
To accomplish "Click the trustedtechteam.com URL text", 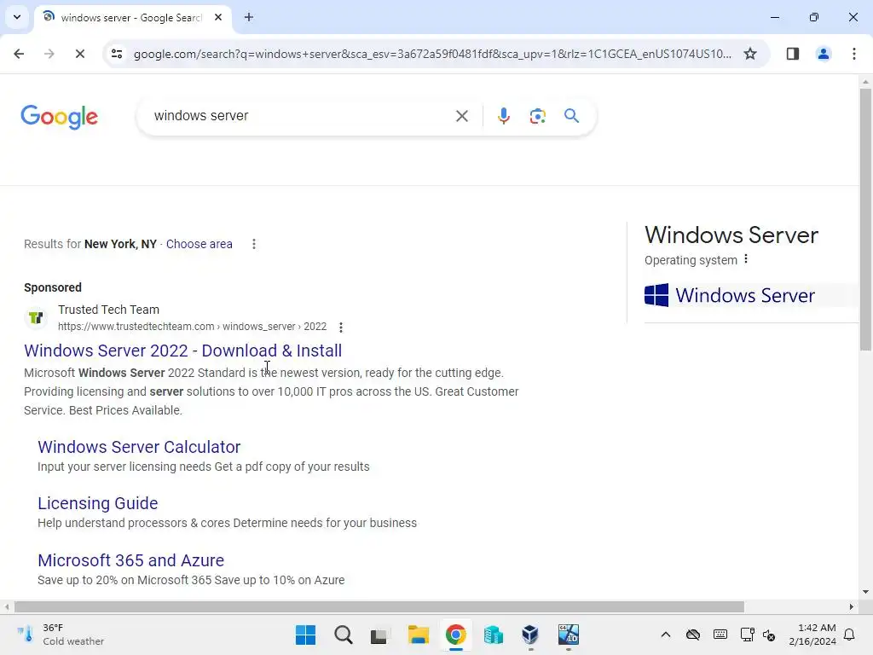I will 192,327.
